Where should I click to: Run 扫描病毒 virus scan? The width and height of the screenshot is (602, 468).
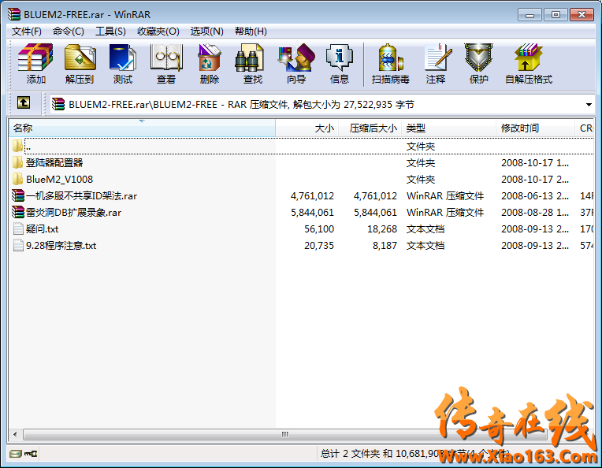390,63
